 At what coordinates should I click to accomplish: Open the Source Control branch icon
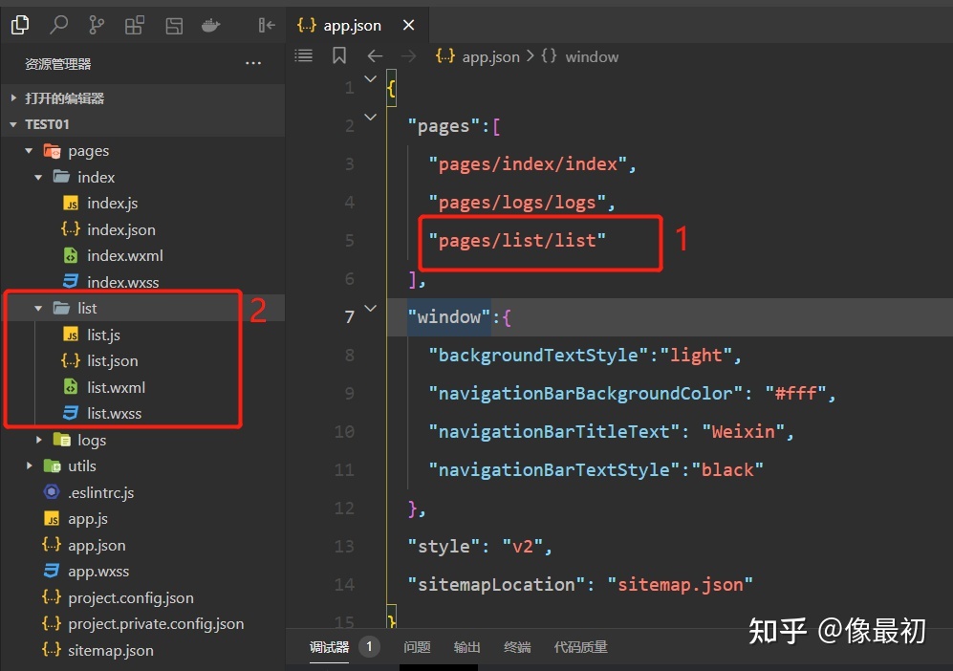(97, 26)
